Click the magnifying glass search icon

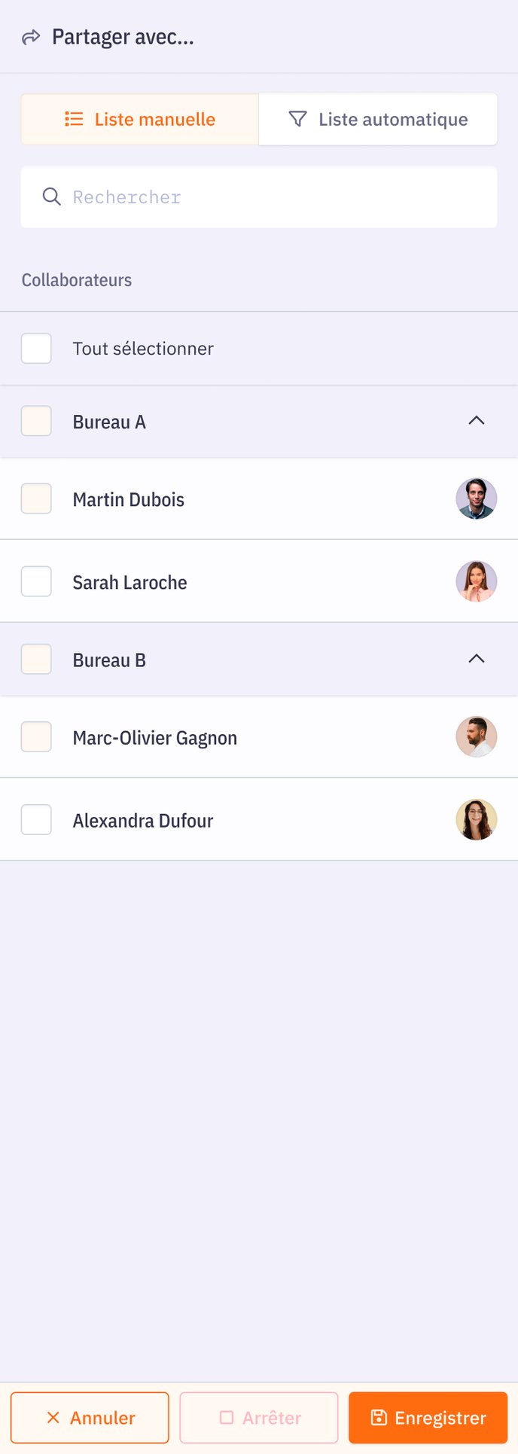(51, 197)
